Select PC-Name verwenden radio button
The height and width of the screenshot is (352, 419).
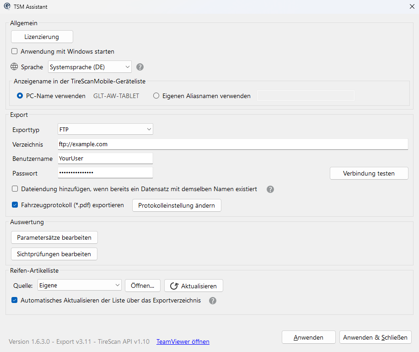point(20,96)
